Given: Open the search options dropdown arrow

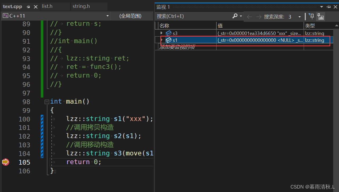Looking at the screenshot, I should pyautogui.click(x=241, y=16).
